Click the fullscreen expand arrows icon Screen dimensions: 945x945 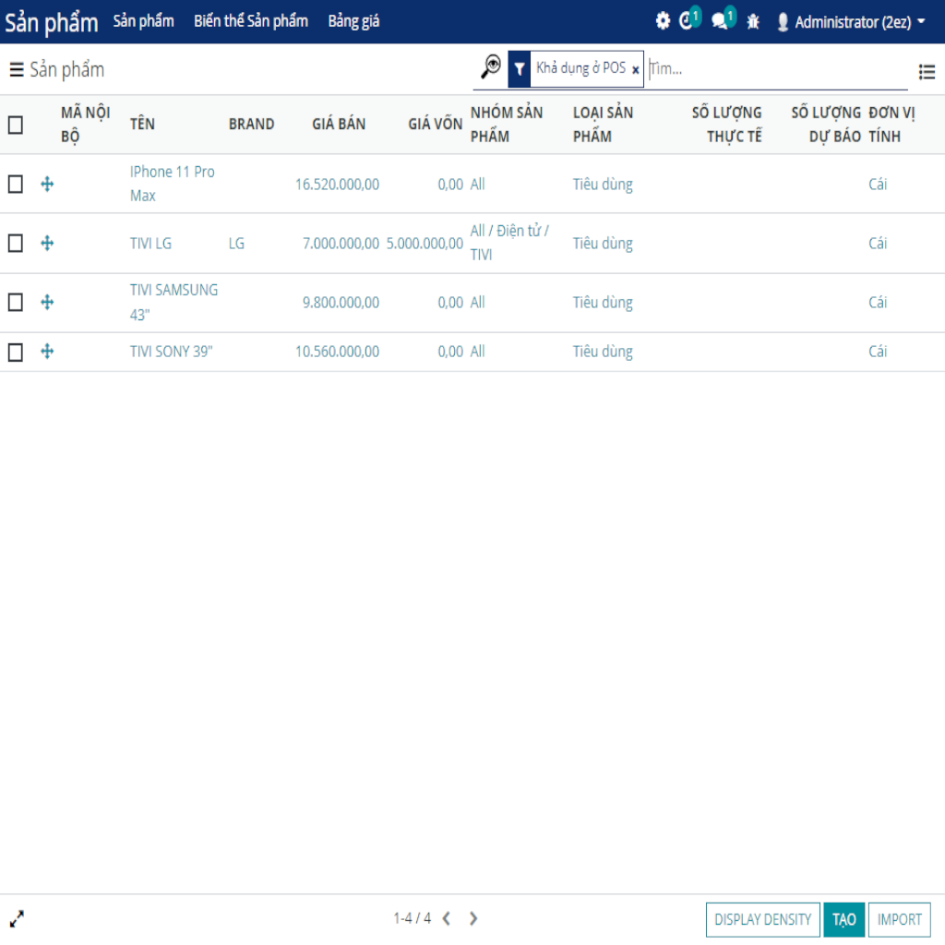click(17, 918)
